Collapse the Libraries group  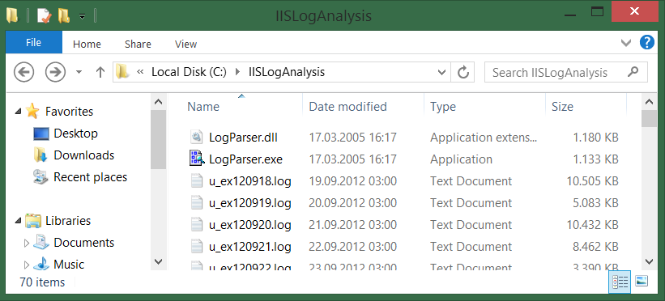[x=19, y=221]
